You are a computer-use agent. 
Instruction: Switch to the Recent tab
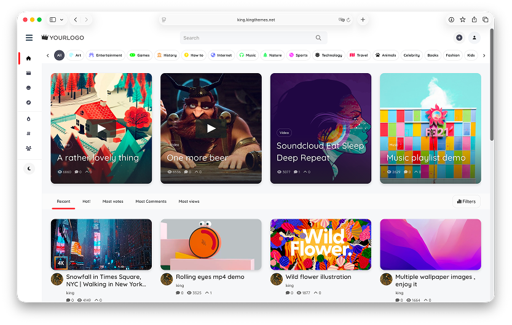[63, 202]
